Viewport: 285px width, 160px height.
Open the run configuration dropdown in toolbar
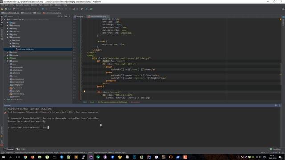tap(55, 9)
